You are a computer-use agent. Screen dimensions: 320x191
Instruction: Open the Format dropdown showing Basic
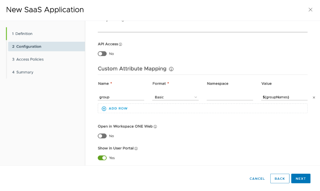click(x=175, y=97)
